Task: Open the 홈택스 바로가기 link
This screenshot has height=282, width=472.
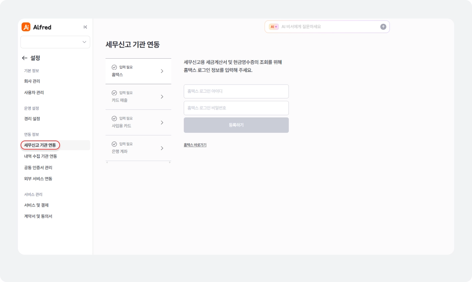Action: pos(195,145)
